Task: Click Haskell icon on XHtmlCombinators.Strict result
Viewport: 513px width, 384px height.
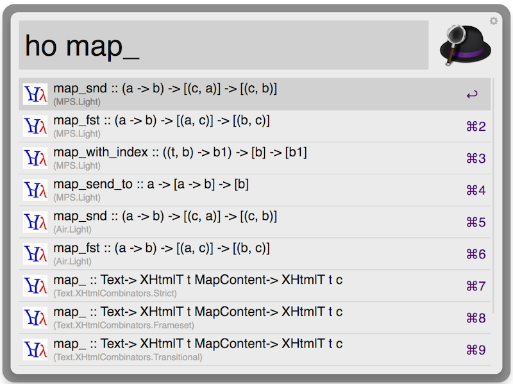Action: [35, 287]
